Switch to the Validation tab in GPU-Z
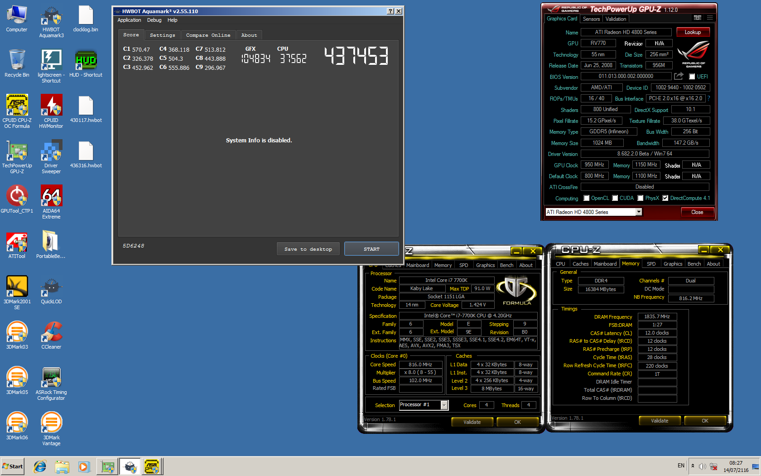 (616, 19)
